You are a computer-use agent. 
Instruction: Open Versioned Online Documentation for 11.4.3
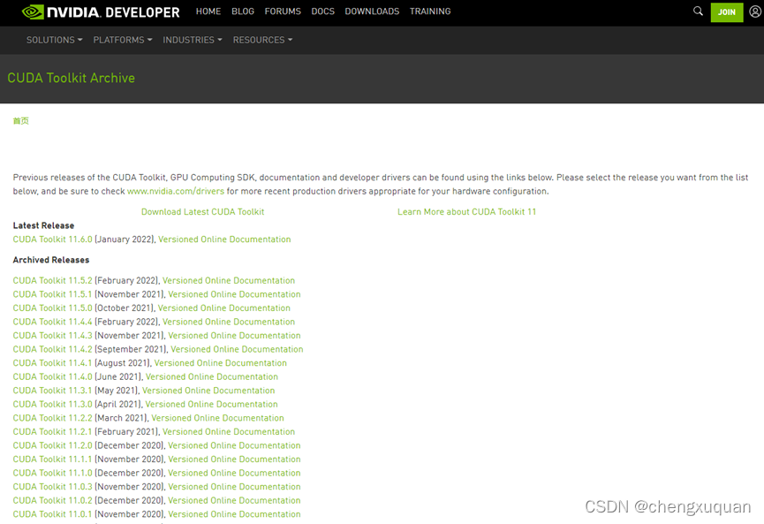coord(234,336)
